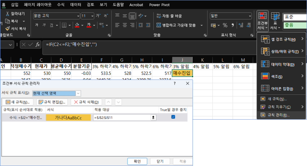This screenshot has height=166, width=307.
Task: Open the 수식 (Formulas) ribbon tab
Action: (61, 5)
